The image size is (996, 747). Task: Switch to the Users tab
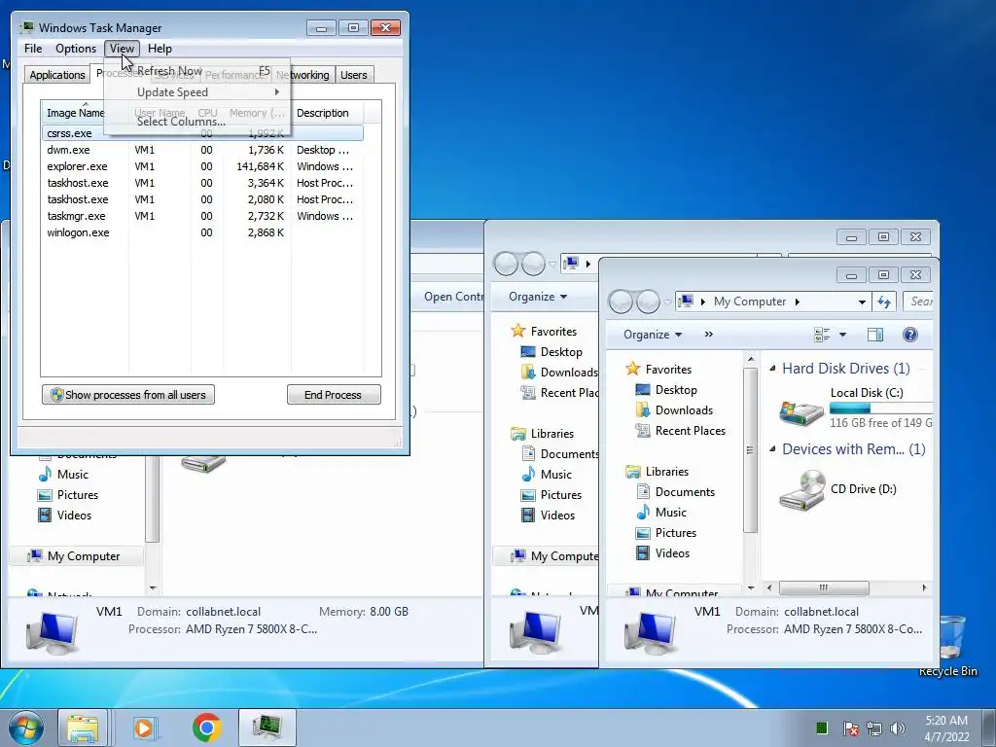pos(353,75)
